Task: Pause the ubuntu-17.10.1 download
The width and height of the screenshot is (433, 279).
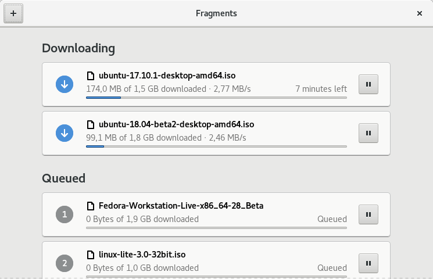Action: coord(368,84)
